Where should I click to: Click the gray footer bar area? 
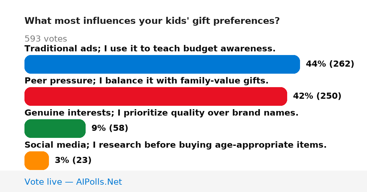coord(183,181)
